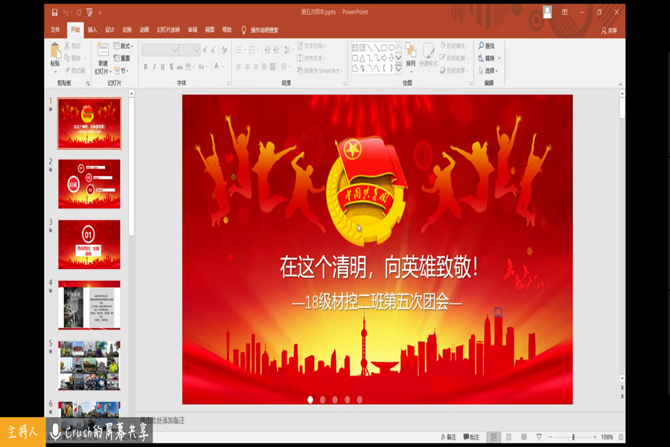Click the Increase Indent icon
Image resolution: width=670 pixels, height=447 pixels.
tap(276, 50)
